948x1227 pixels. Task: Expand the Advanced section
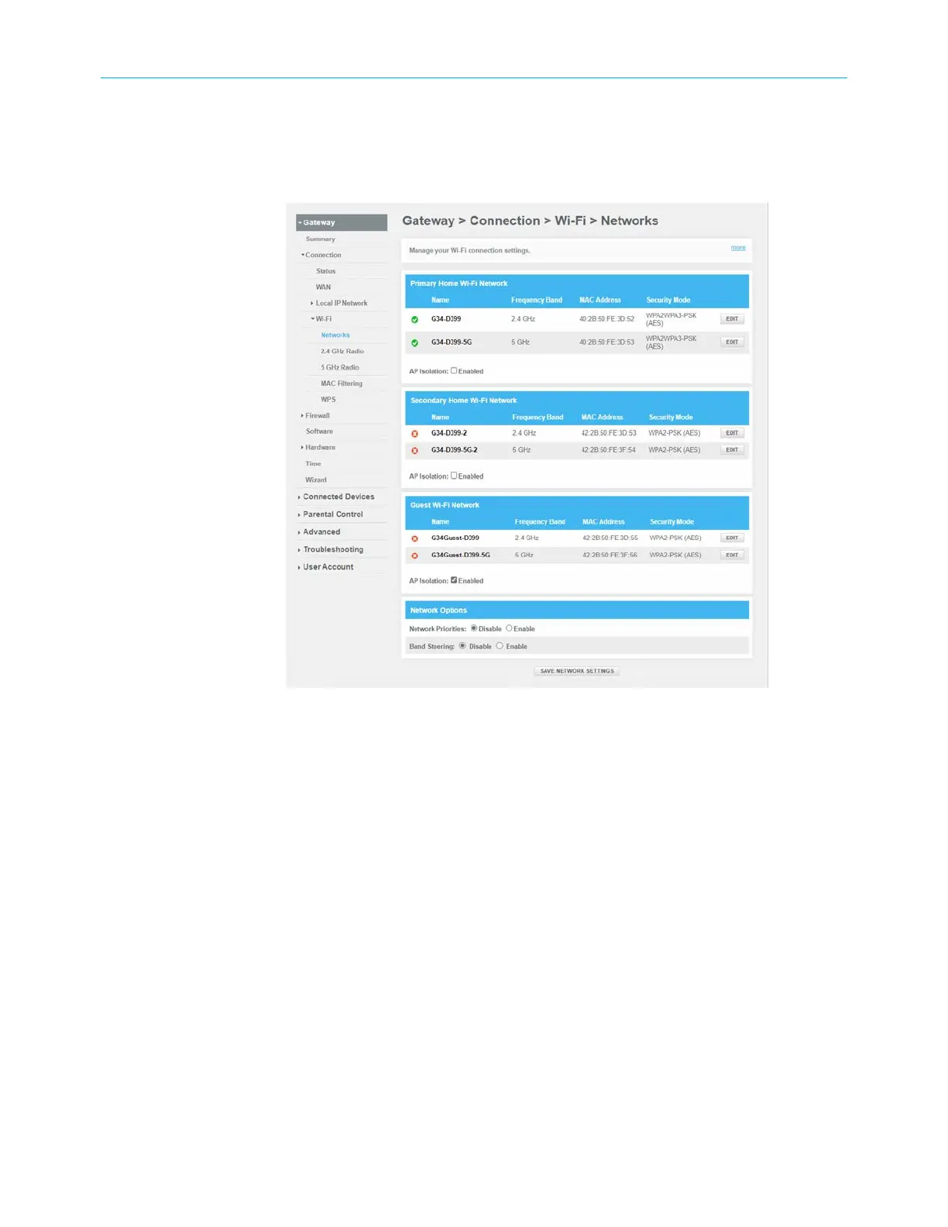click(319, 532)
